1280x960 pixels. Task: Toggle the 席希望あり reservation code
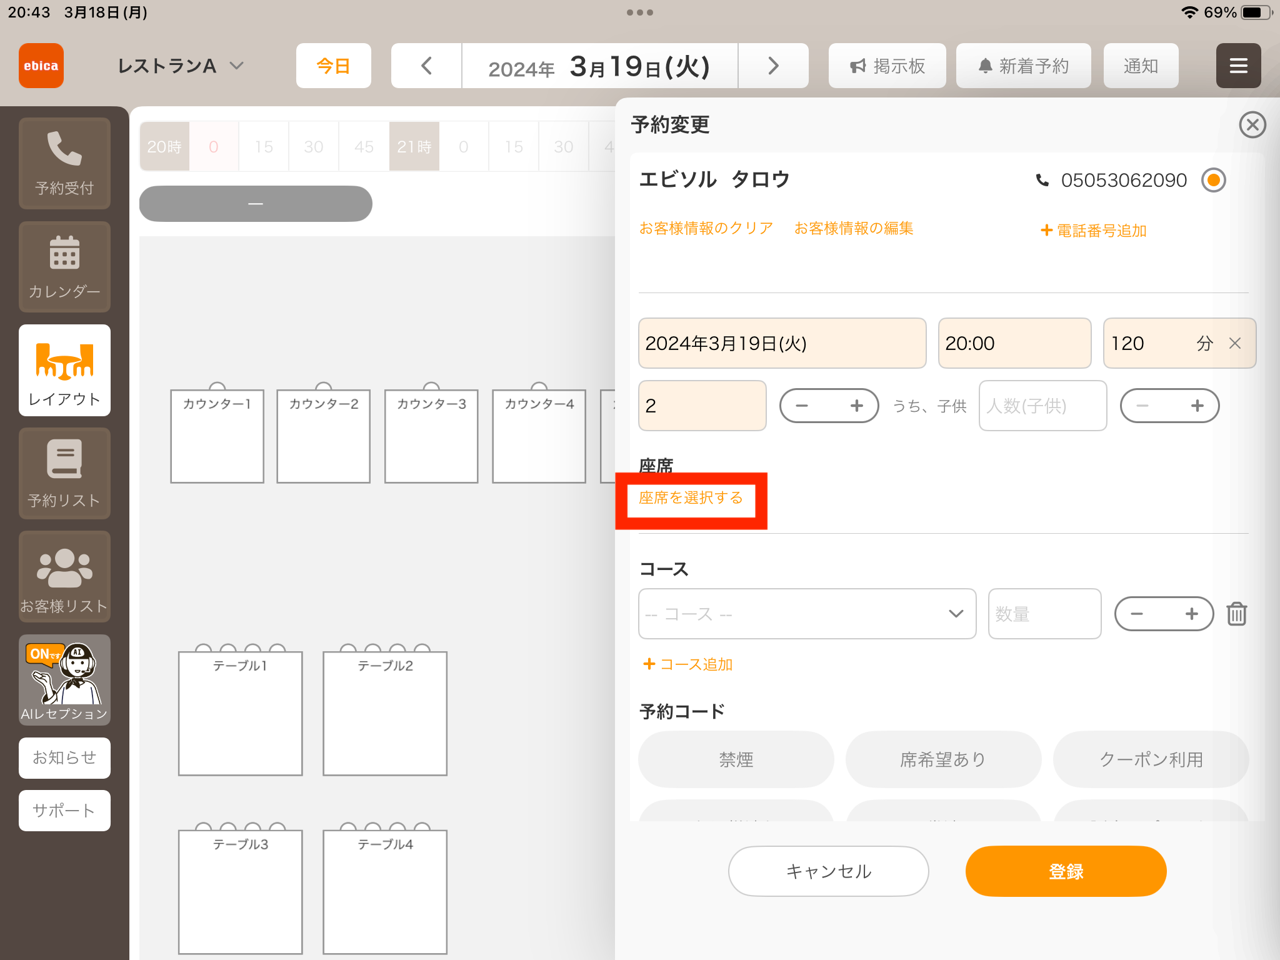pos(944,759)
